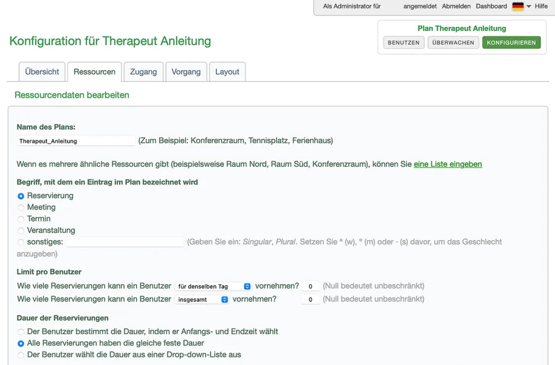Select the Meeting radio button
555x365 pixels.
tap(21, 207)
